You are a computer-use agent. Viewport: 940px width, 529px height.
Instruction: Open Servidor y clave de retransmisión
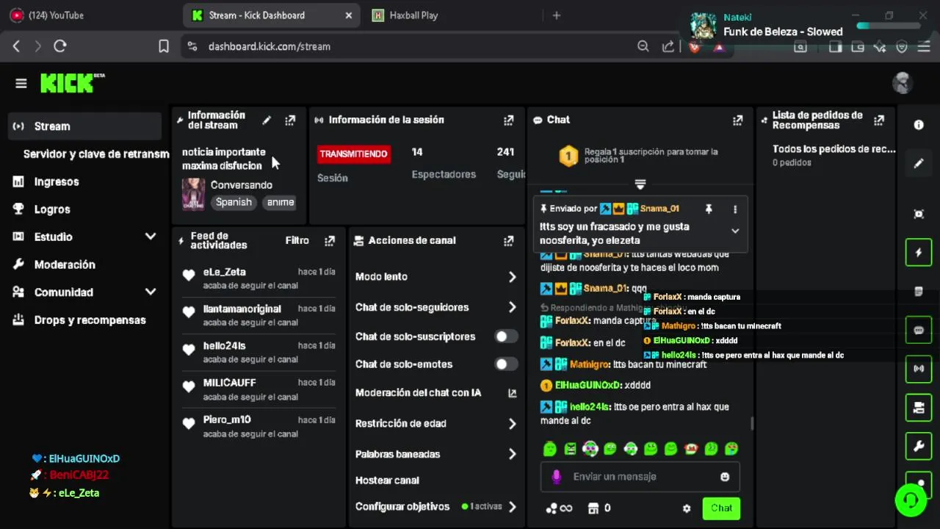click(x=96, y=154)
